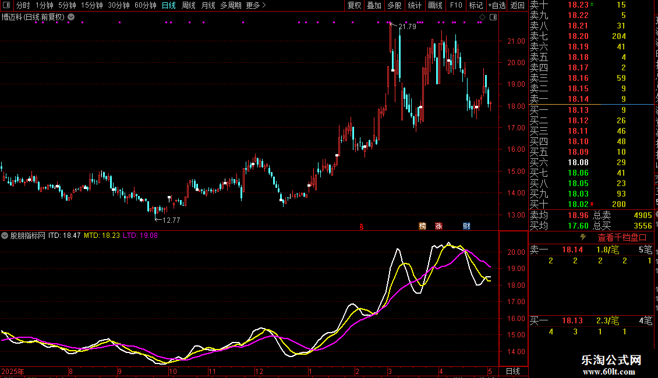This screenshot has height=378, width=658.
Task: Select the 5分钟 period
Action: point(67,5)
